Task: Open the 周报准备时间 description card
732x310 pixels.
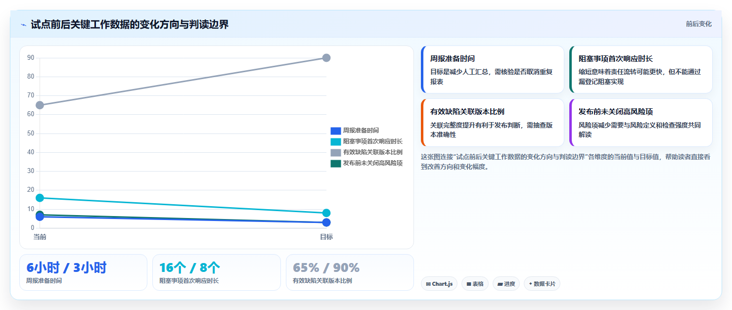Action: point(493,70)
